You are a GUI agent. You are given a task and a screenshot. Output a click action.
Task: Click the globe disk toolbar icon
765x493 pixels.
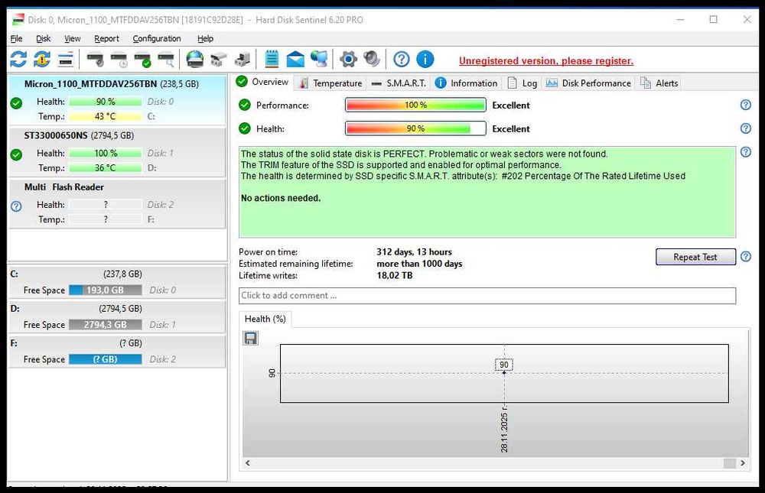[x=194, y=60]
